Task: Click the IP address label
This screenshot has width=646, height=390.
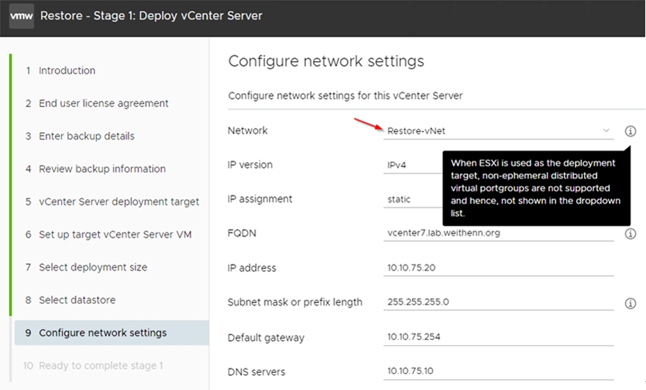Action: [x=252, y=268]
